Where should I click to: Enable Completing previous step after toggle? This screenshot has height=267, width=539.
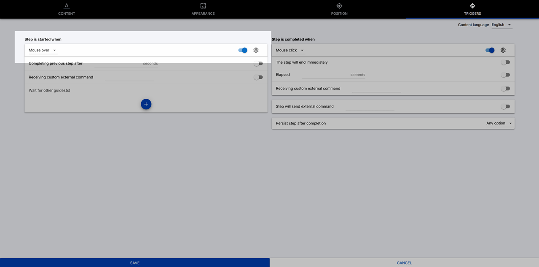tap(258, 64)
